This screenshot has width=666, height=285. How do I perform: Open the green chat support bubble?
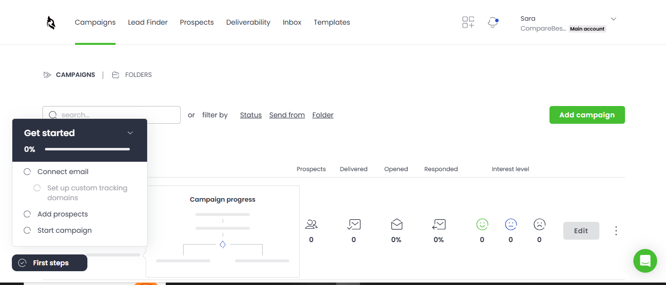tap(645, 261)
